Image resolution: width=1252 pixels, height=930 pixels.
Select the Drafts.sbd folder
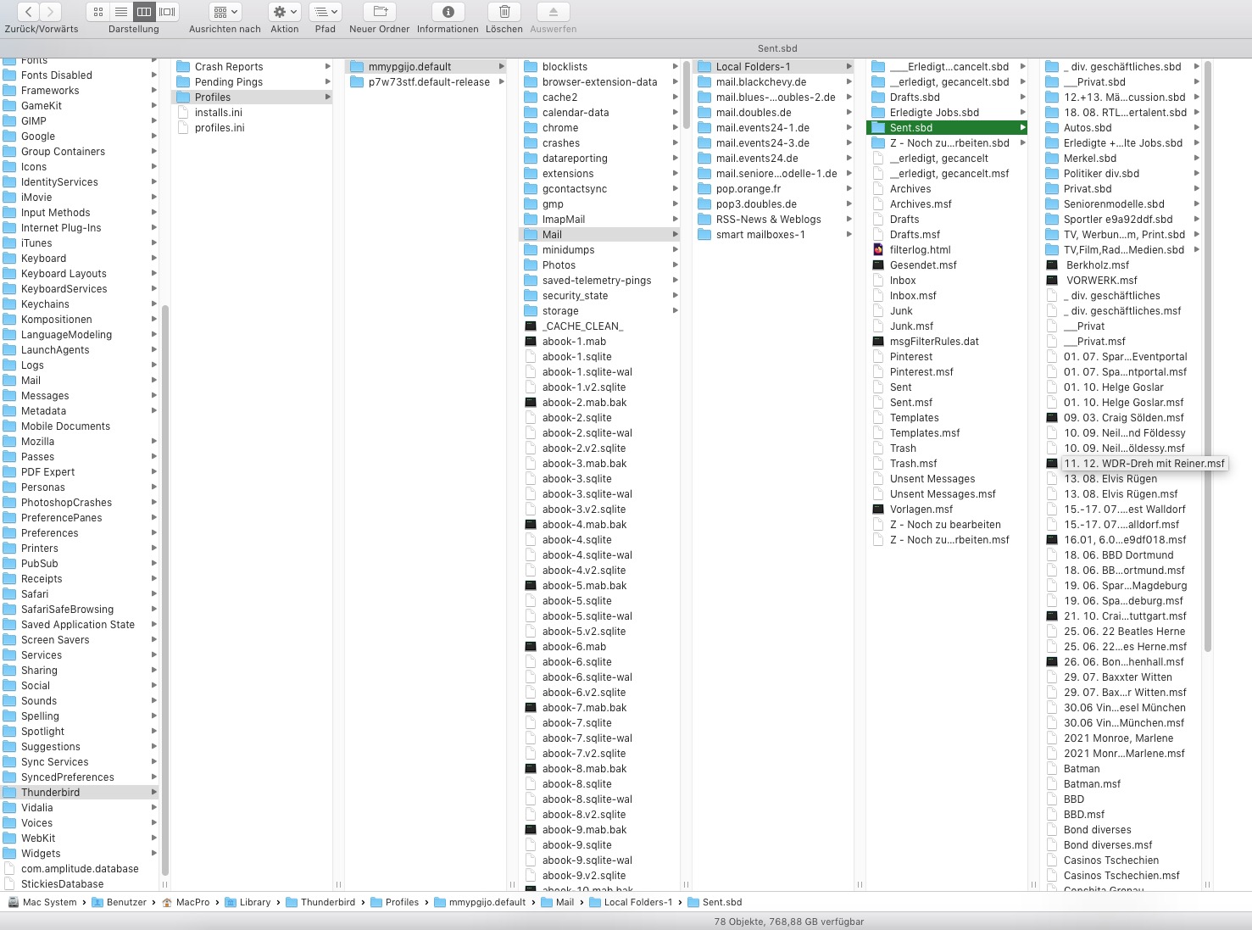(914, 97)
